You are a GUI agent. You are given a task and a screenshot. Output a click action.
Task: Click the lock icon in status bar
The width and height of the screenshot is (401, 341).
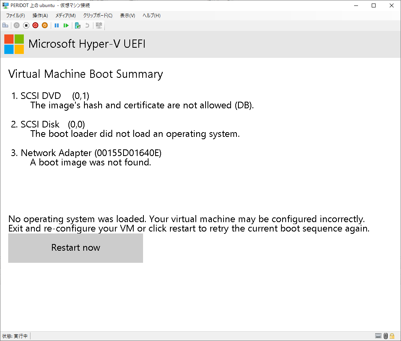click(392, 336)
